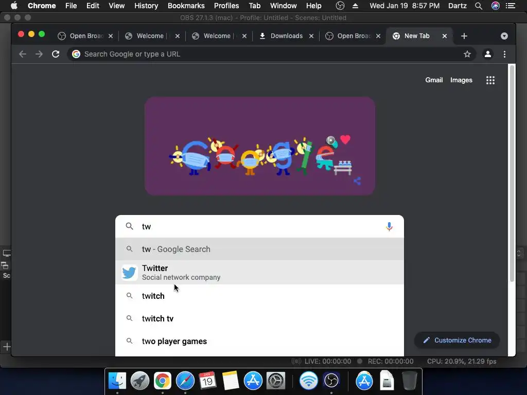This screenshot has width=527, height=395.
Task: Open the Window menu
Action: coord(284,6)
